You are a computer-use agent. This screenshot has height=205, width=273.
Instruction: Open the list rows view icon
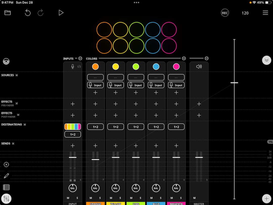6,187
